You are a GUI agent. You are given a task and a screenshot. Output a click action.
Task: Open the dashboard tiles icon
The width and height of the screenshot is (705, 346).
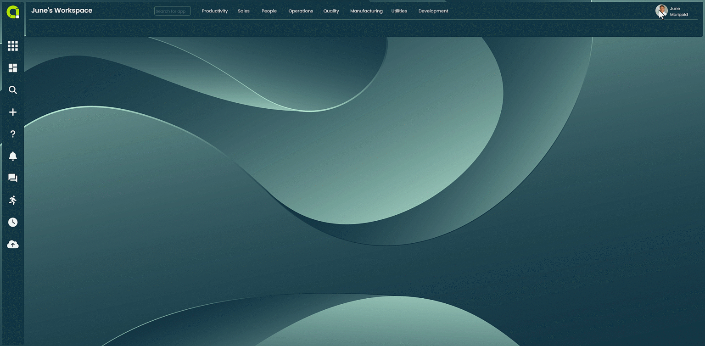[13, 68]
